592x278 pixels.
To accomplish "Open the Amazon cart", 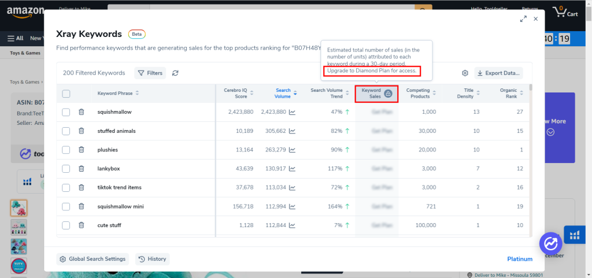I will 565,12.
